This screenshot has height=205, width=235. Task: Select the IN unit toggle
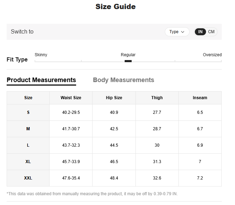pos(200,32)
